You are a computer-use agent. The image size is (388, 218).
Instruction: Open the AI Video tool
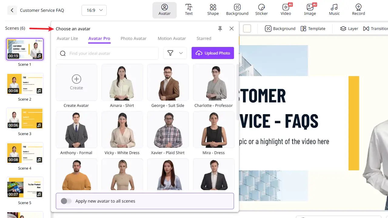tap(286, 10)
